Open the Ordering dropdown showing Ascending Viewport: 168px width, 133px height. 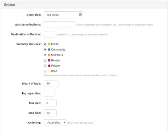click(55, 123)
